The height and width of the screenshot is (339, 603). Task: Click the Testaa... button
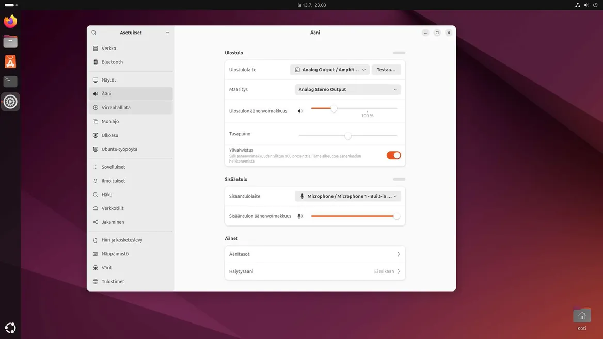(386, 70)
